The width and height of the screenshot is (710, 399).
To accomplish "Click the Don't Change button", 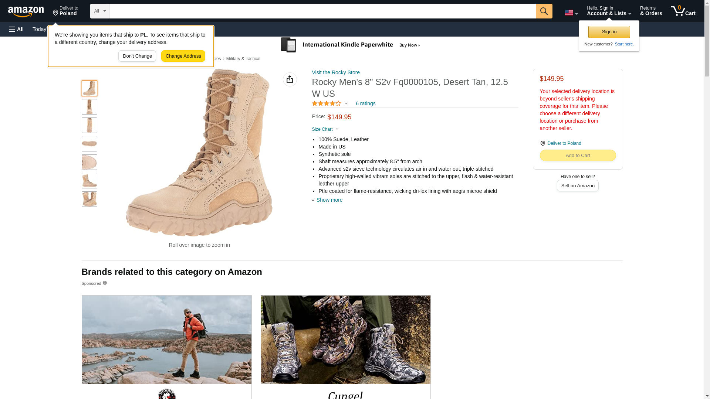I will 137,56.
